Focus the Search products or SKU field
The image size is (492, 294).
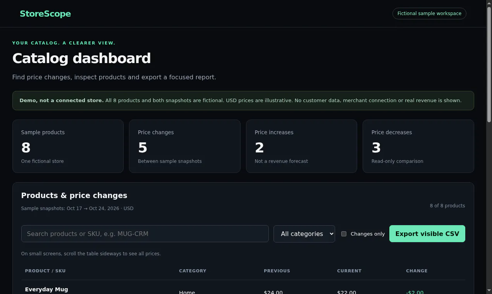(x=145, y=234)
